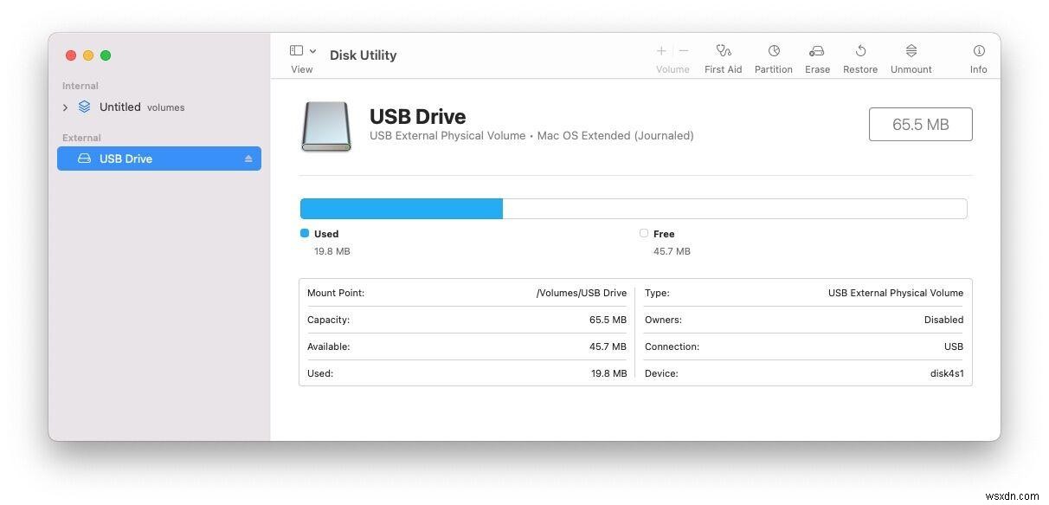
Task: Click the Unmount toolbar label
Action: (x=911, y=69)
